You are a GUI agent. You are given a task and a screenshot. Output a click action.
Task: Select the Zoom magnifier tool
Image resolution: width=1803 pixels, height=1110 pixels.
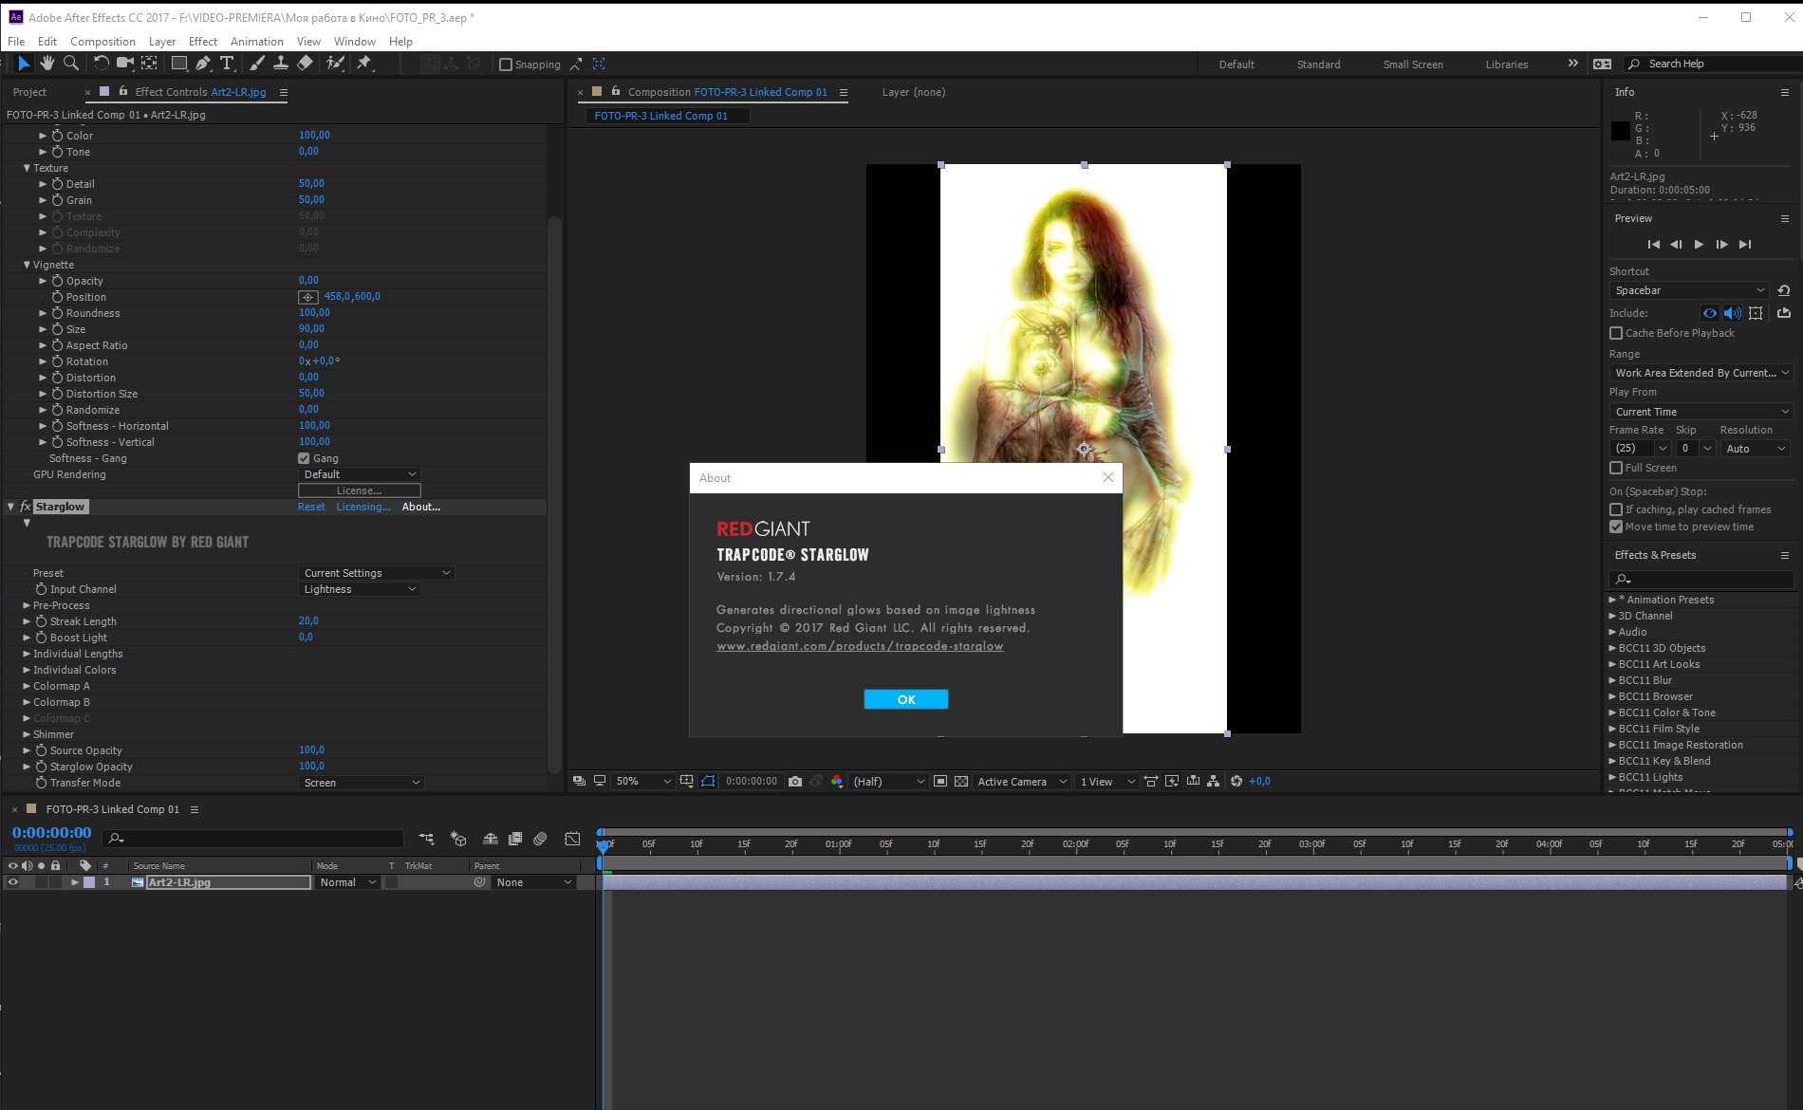pyautogui.click(x=70, y=64)
